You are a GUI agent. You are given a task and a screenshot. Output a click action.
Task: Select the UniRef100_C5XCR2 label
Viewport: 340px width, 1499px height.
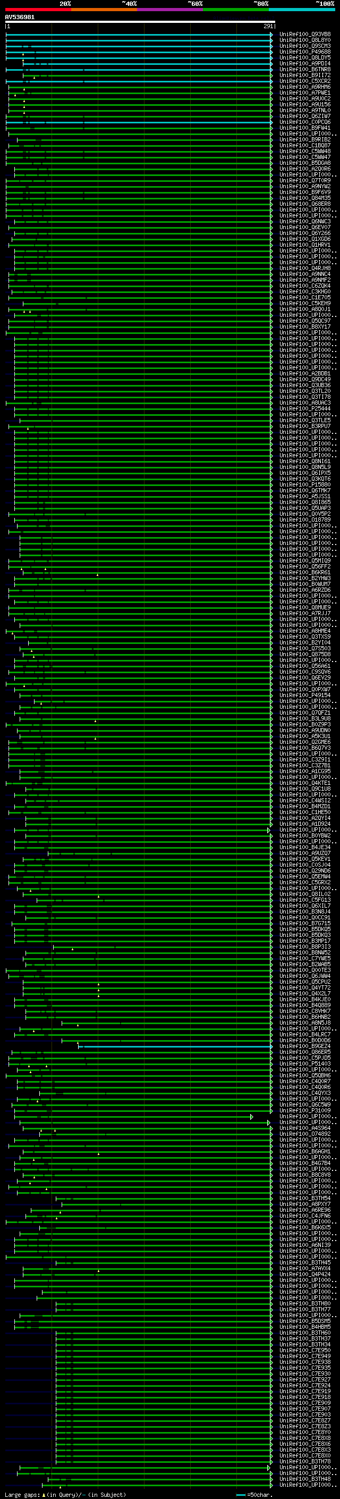(x=305, y=81)
